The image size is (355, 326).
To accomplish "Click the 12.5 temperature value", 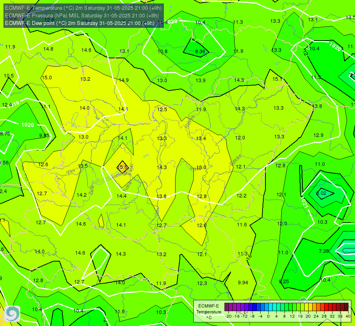I will (x=162, y=109).
